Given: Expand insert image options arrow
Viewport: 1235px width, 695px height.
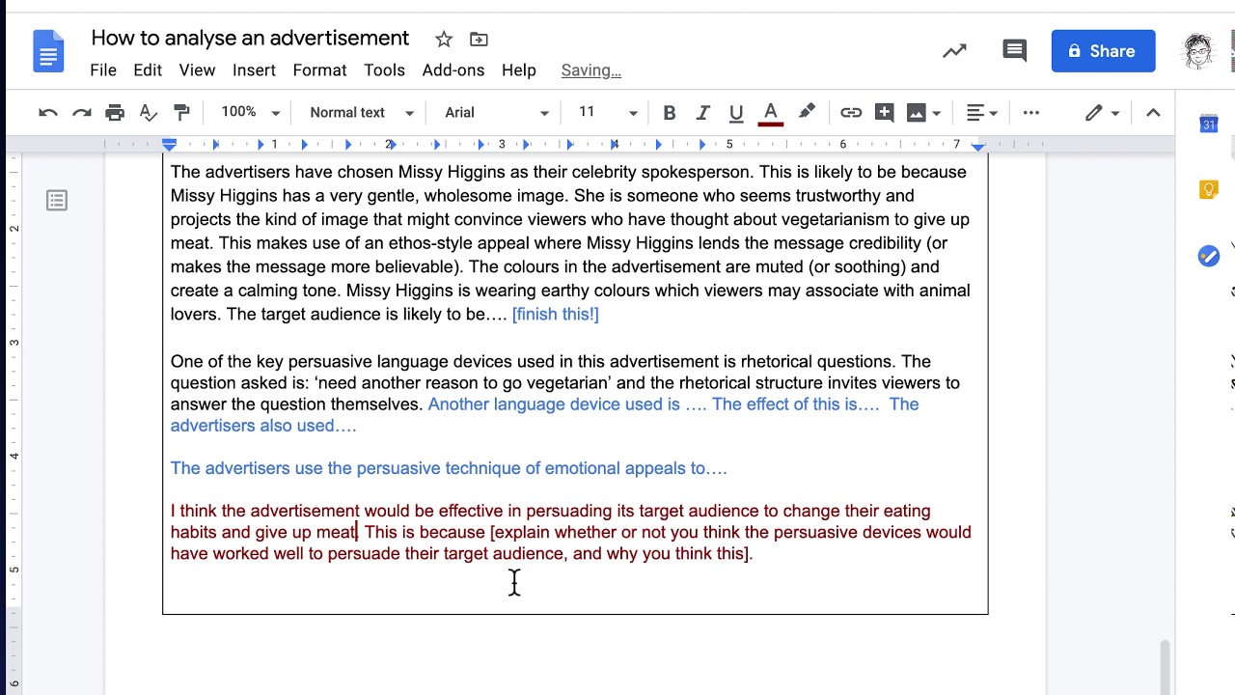Looking at the screenshot, I should 936,113.
